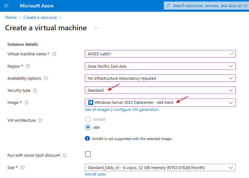Show info for VM architecture
Viewport: 249px width, 178px height.
tap(40, 121)
